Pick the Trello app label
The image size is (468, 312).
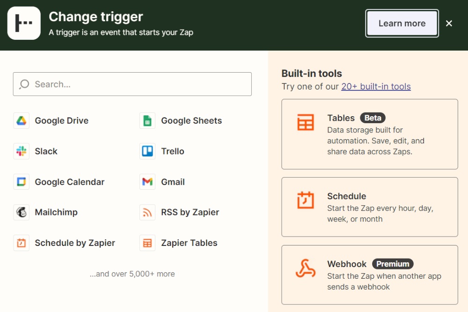[x=173, y=151]
